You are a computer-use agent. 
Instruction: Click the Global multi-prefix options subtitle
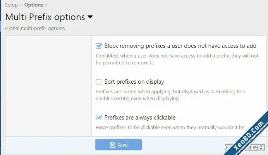click(x=35, y=28)
